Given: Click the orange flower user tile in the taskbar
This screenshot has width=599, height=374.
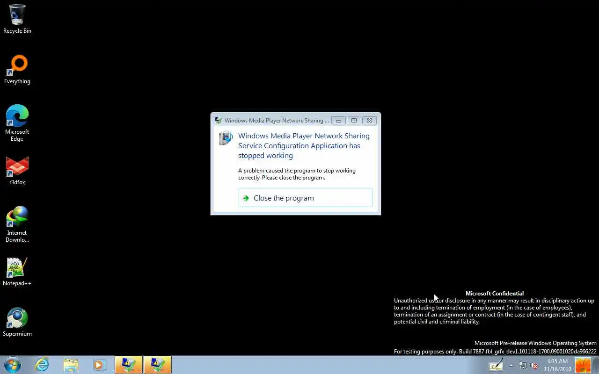Looking at the screenshot, I should pyautogui.click(x=583, y=365).
